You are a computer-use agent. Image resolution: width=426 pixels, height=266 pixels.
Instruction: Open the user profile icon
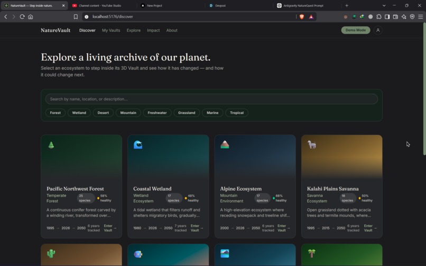pos(378,30)
